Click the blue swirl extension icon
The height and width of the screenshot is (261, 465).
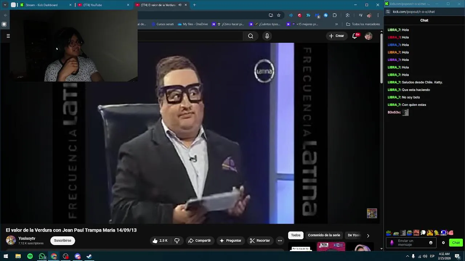(325, 15)
